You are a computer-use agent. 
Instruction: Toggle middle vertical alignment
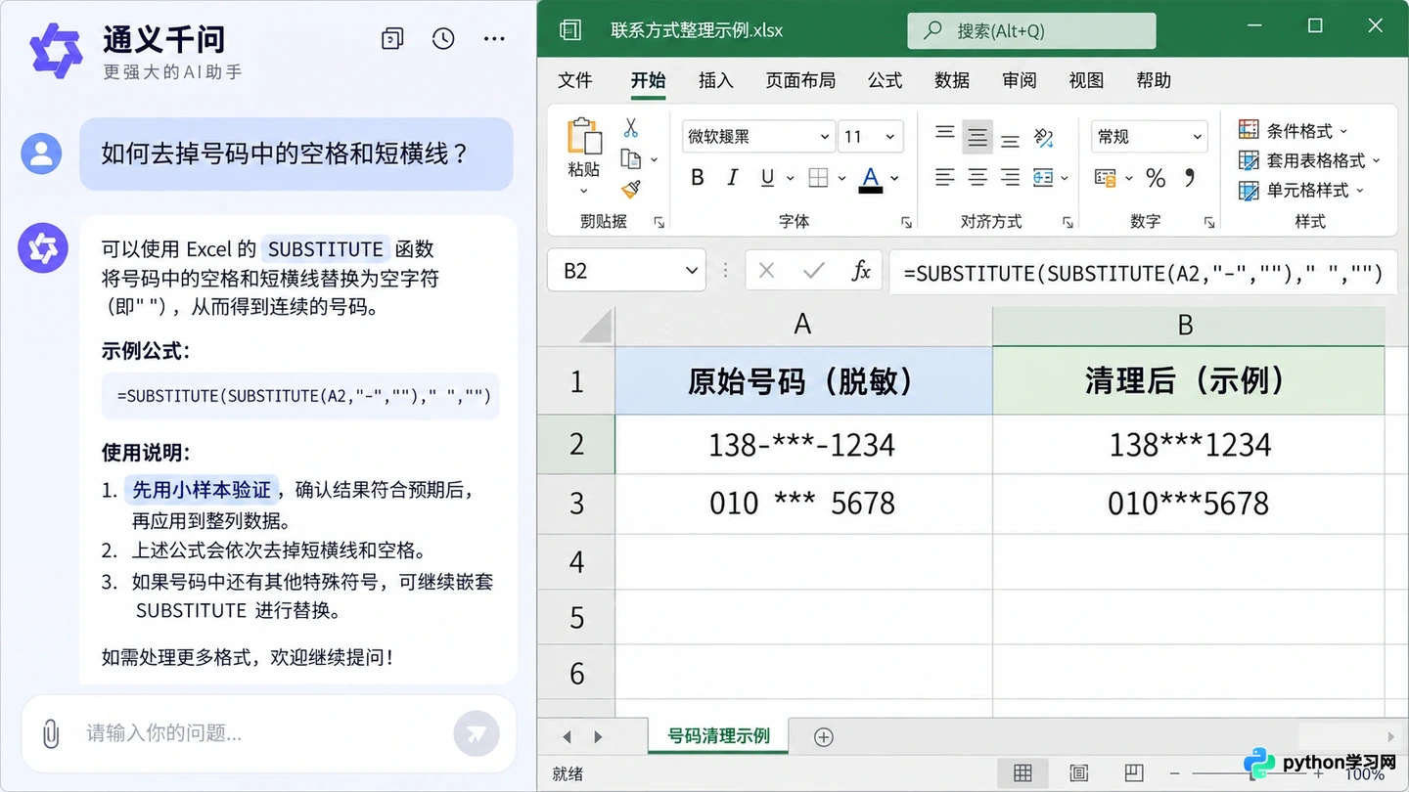(x=977, y=137)
